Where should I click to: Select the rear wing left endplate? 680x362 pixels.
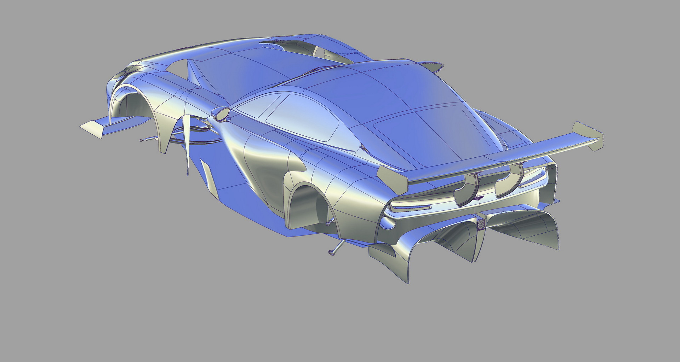pyautogui.click(x=390, y=178)
